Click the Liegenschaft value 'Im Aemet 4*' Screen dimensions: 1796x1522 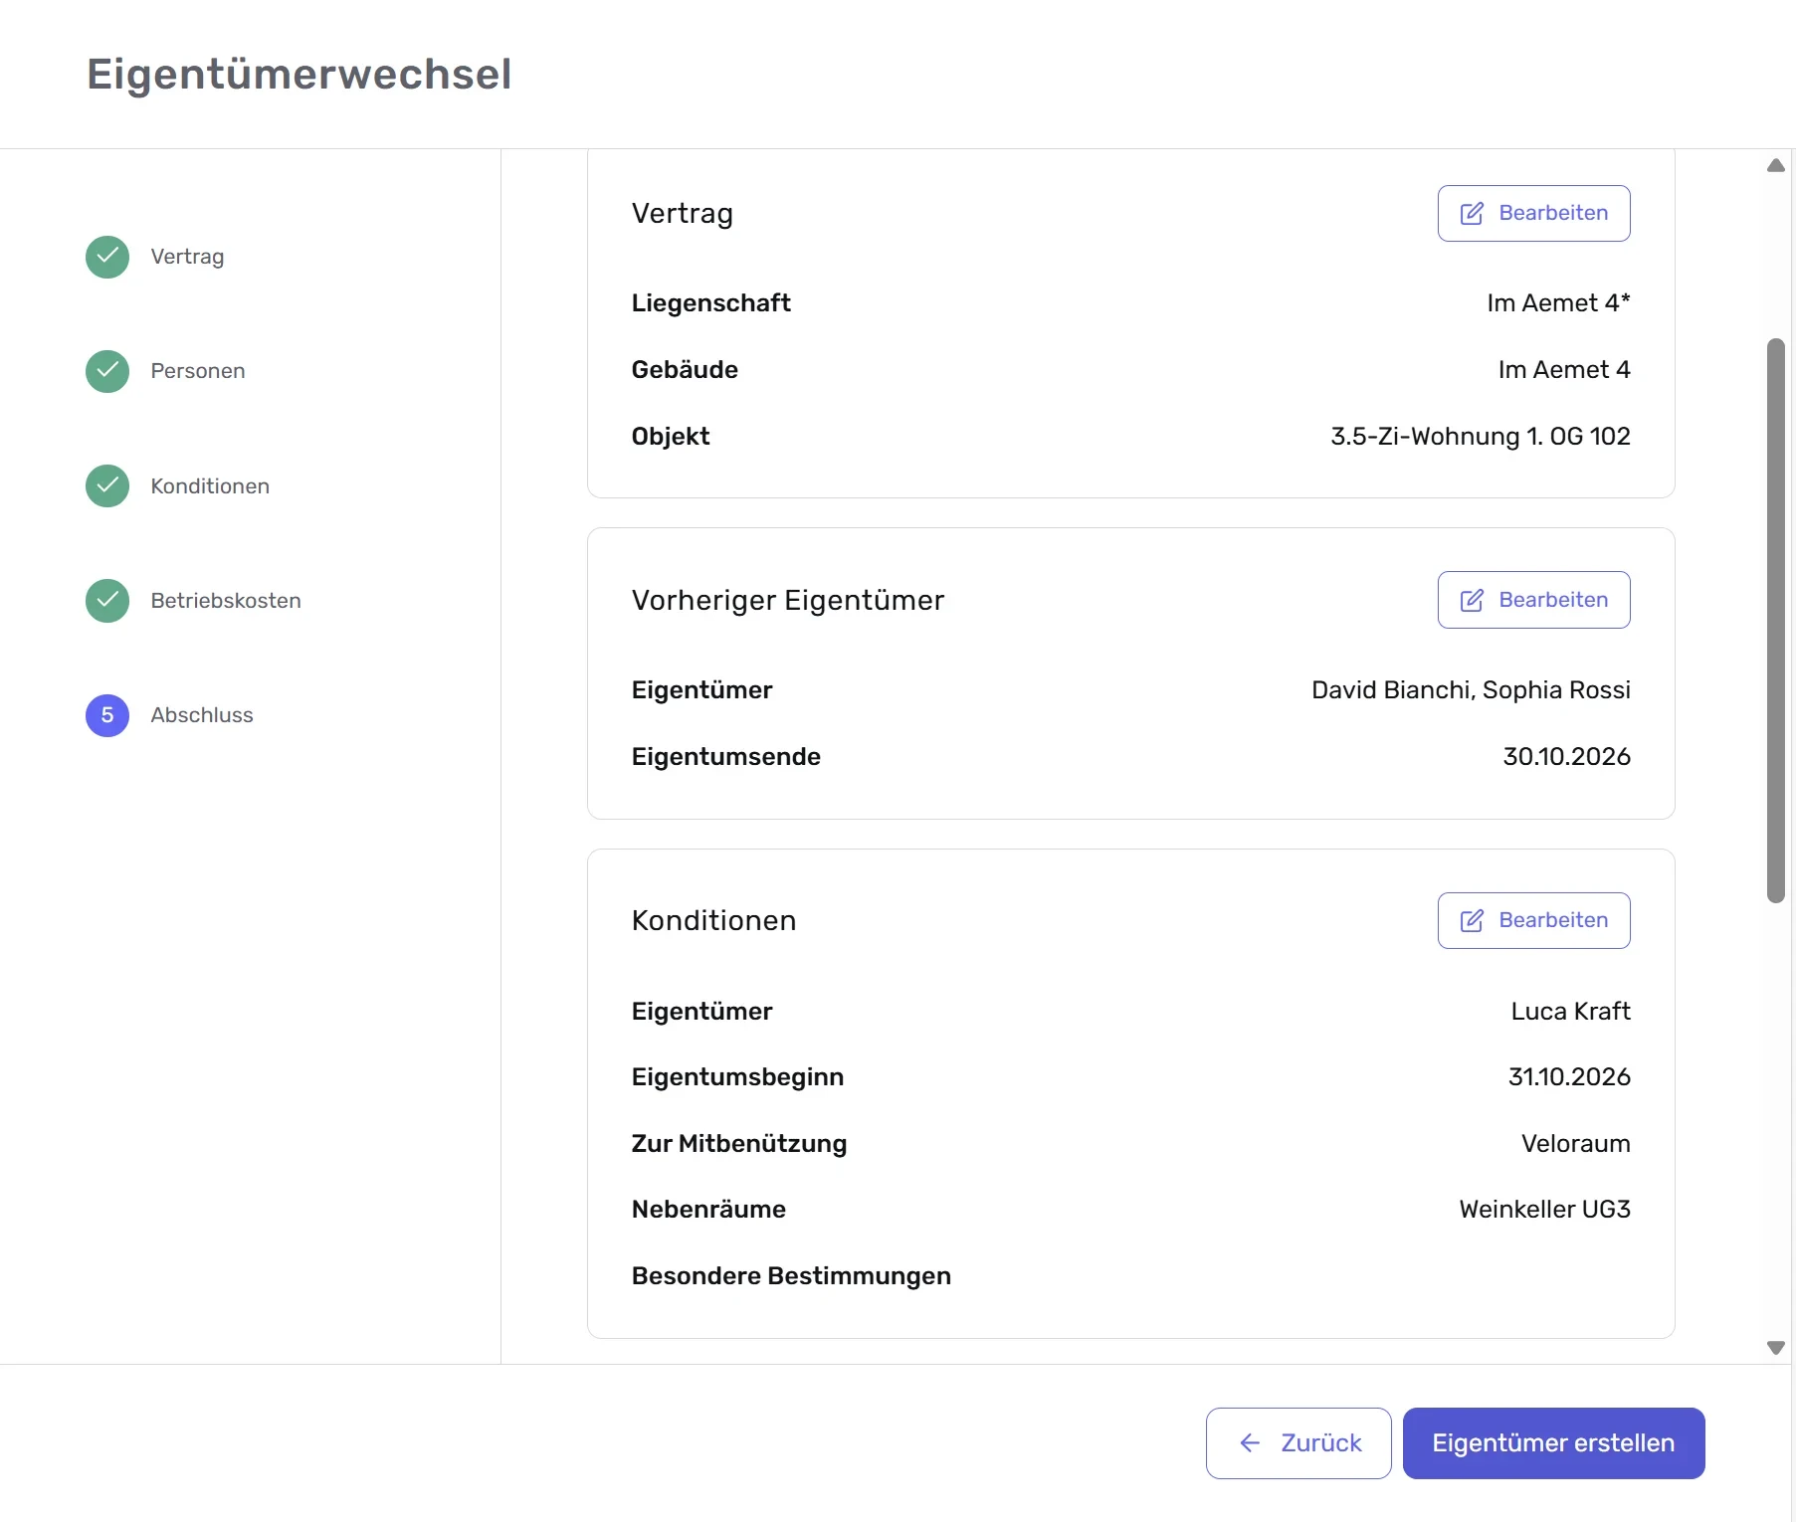tap(1558, 303)
